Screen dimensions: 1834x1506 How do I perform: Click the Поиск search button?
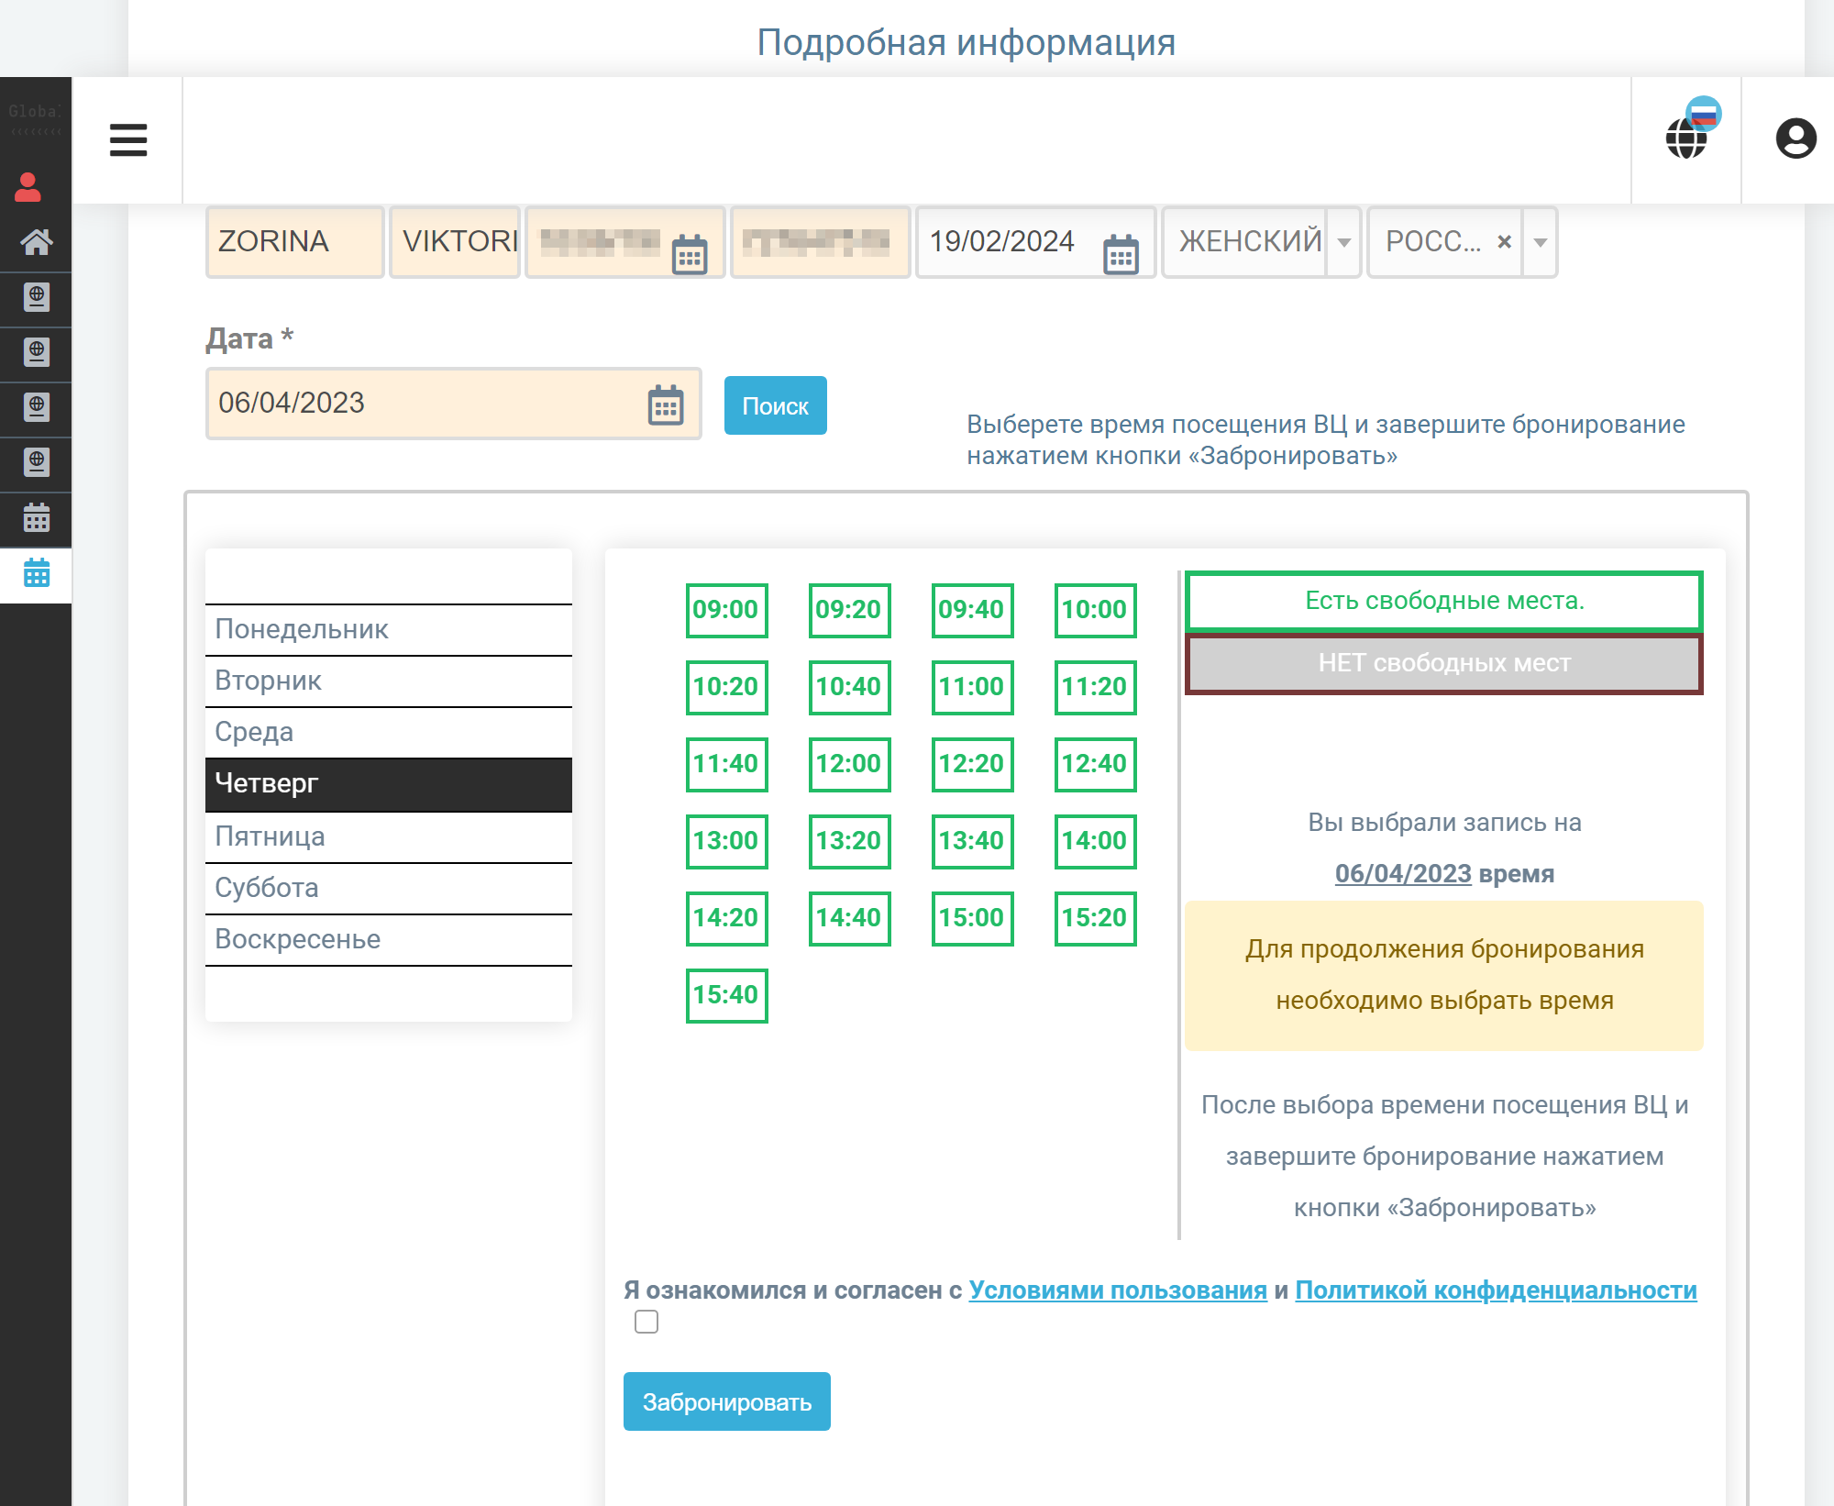tap(776, 405)
